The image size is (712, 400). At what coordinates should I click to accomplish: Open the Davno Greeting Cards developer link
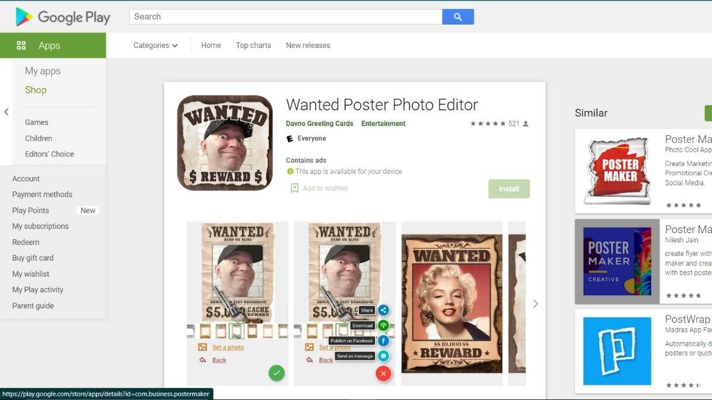tap(320, 124)
